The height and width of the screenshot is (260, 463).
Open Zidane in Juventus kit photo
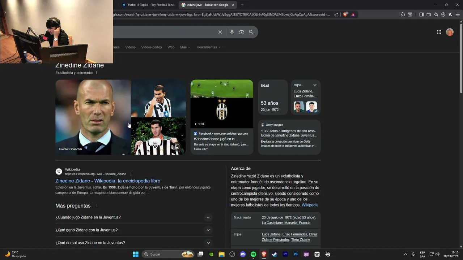158,98
